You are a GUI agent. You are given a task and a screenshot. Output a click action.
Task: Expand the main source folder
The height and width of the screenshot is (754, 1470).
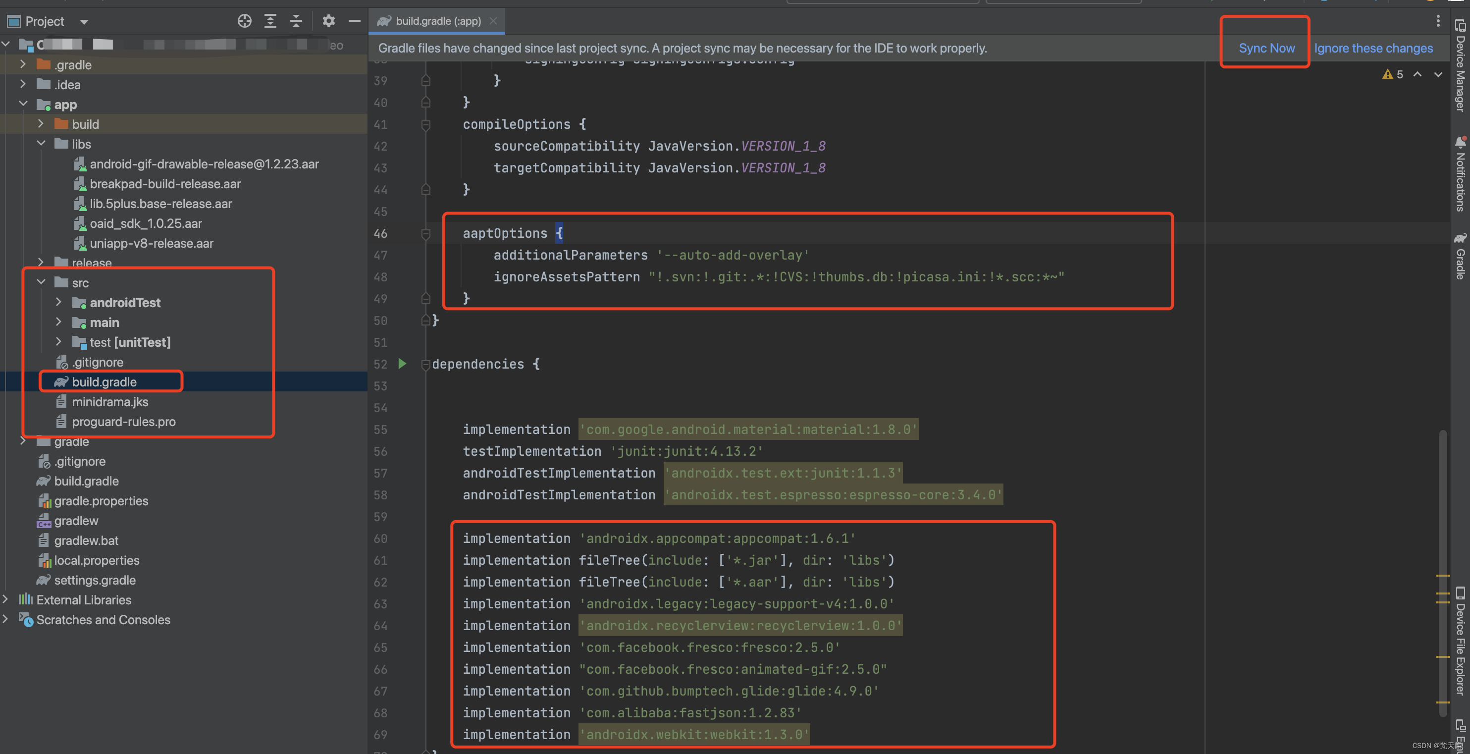pos(59,321)
